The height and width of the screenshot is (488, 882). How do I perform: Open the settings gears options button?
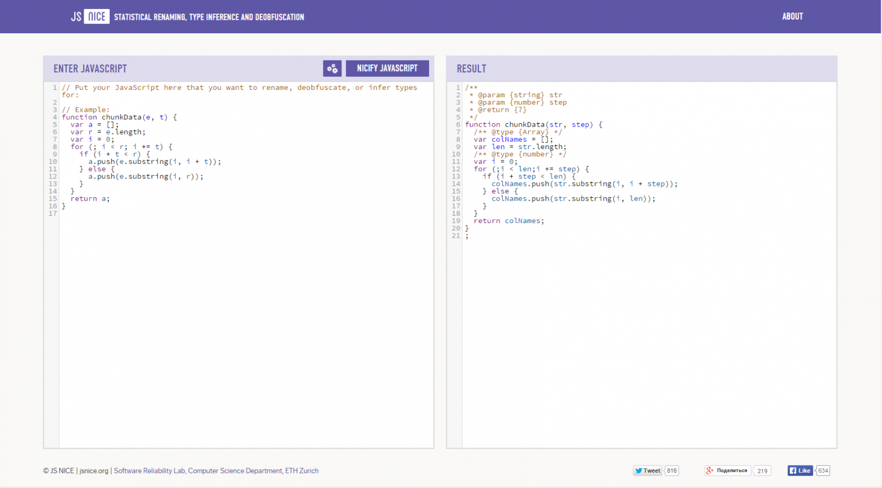tap(332, 68)
